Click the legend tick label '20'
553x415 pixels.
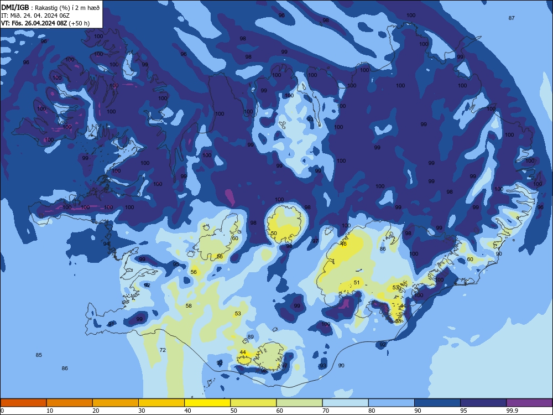[96, 411]
